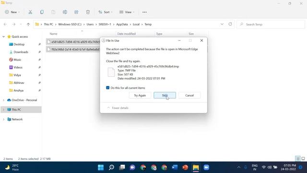Click Cancel in File In Use dialog
Viewport: 307px width, 173px height.
189,95
